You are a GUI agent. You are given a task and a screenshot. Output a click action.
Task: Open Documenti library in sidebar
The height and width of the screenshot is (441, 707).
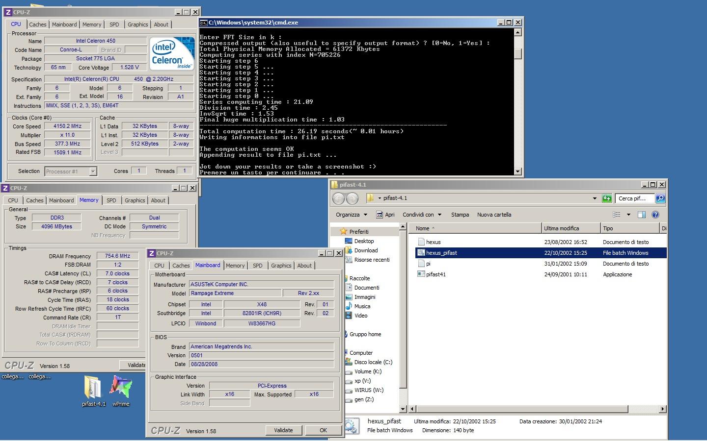[366, 288]
